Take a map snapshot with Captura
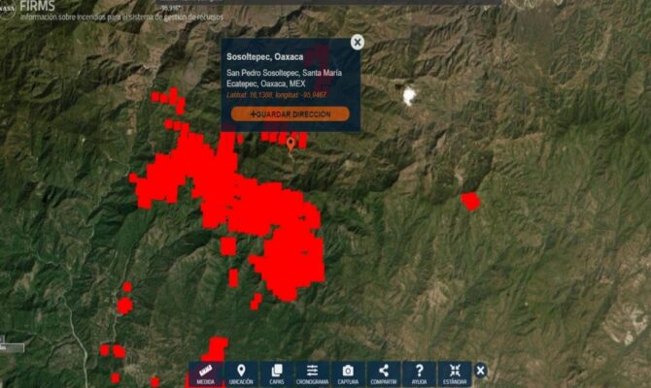Screen dimensions: 651x388 (x=348, y=374)
